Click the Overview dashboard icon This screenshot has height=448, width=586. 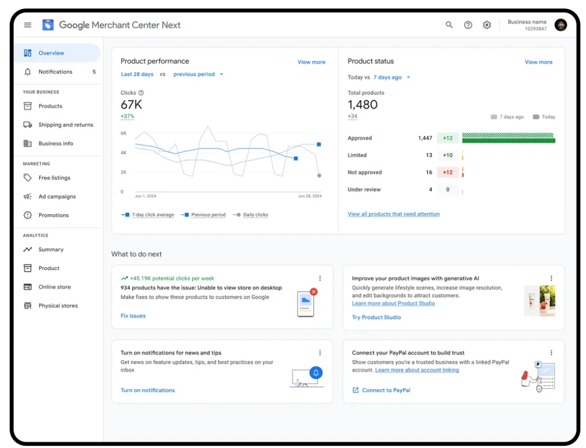pyautogui.click(x=27, y=53)
